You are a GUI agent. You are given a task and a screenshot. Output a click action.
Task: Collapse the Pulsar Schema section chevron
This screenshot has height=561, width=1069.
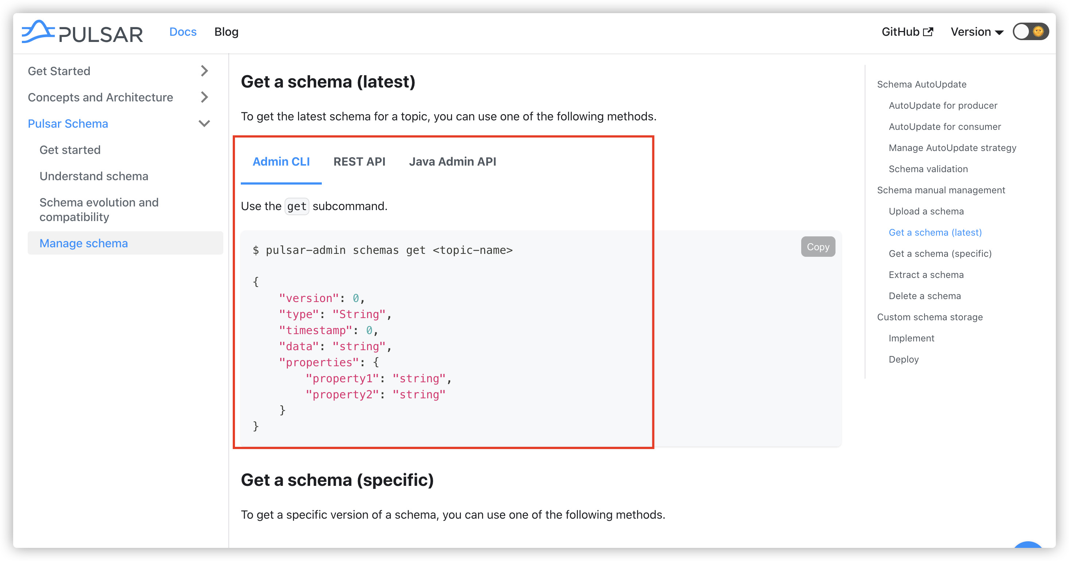(204, 124)
